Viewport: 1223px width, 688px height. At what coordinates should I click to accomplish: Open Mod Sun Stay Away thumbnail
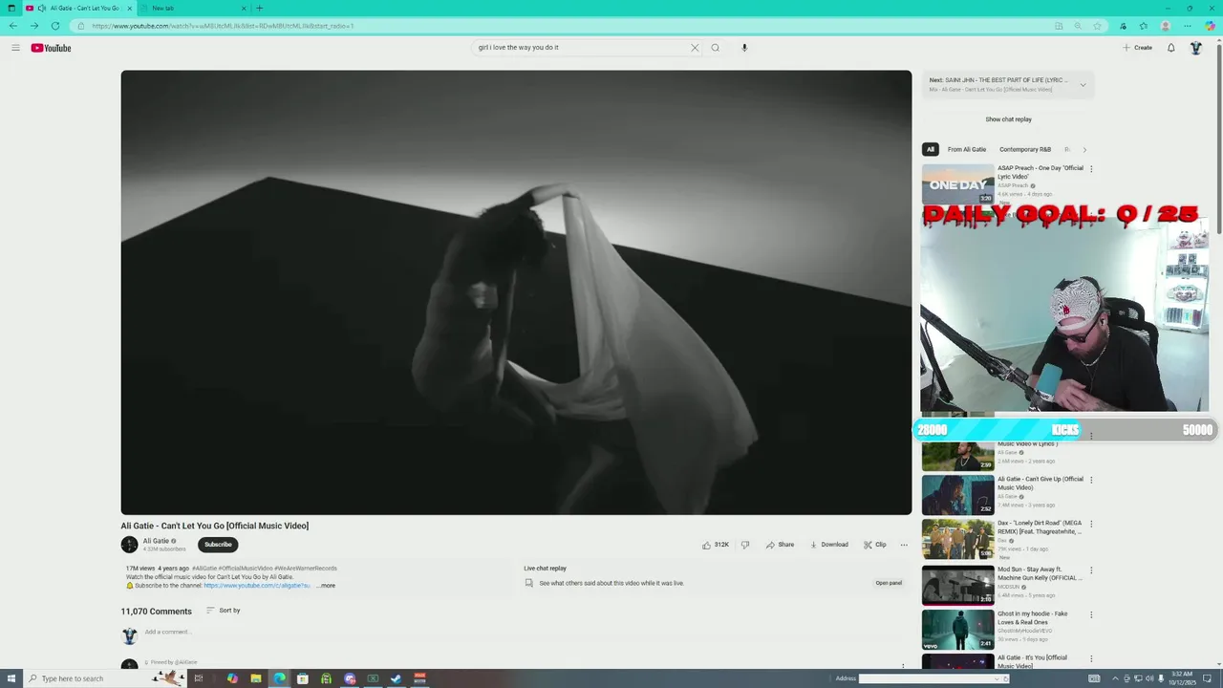[x=957, y=585]
